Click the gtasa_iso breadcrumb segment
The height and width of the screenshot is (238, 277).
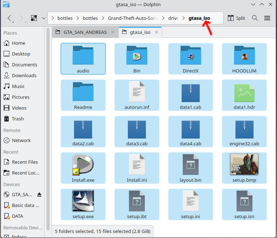click(x=199, y=18)
